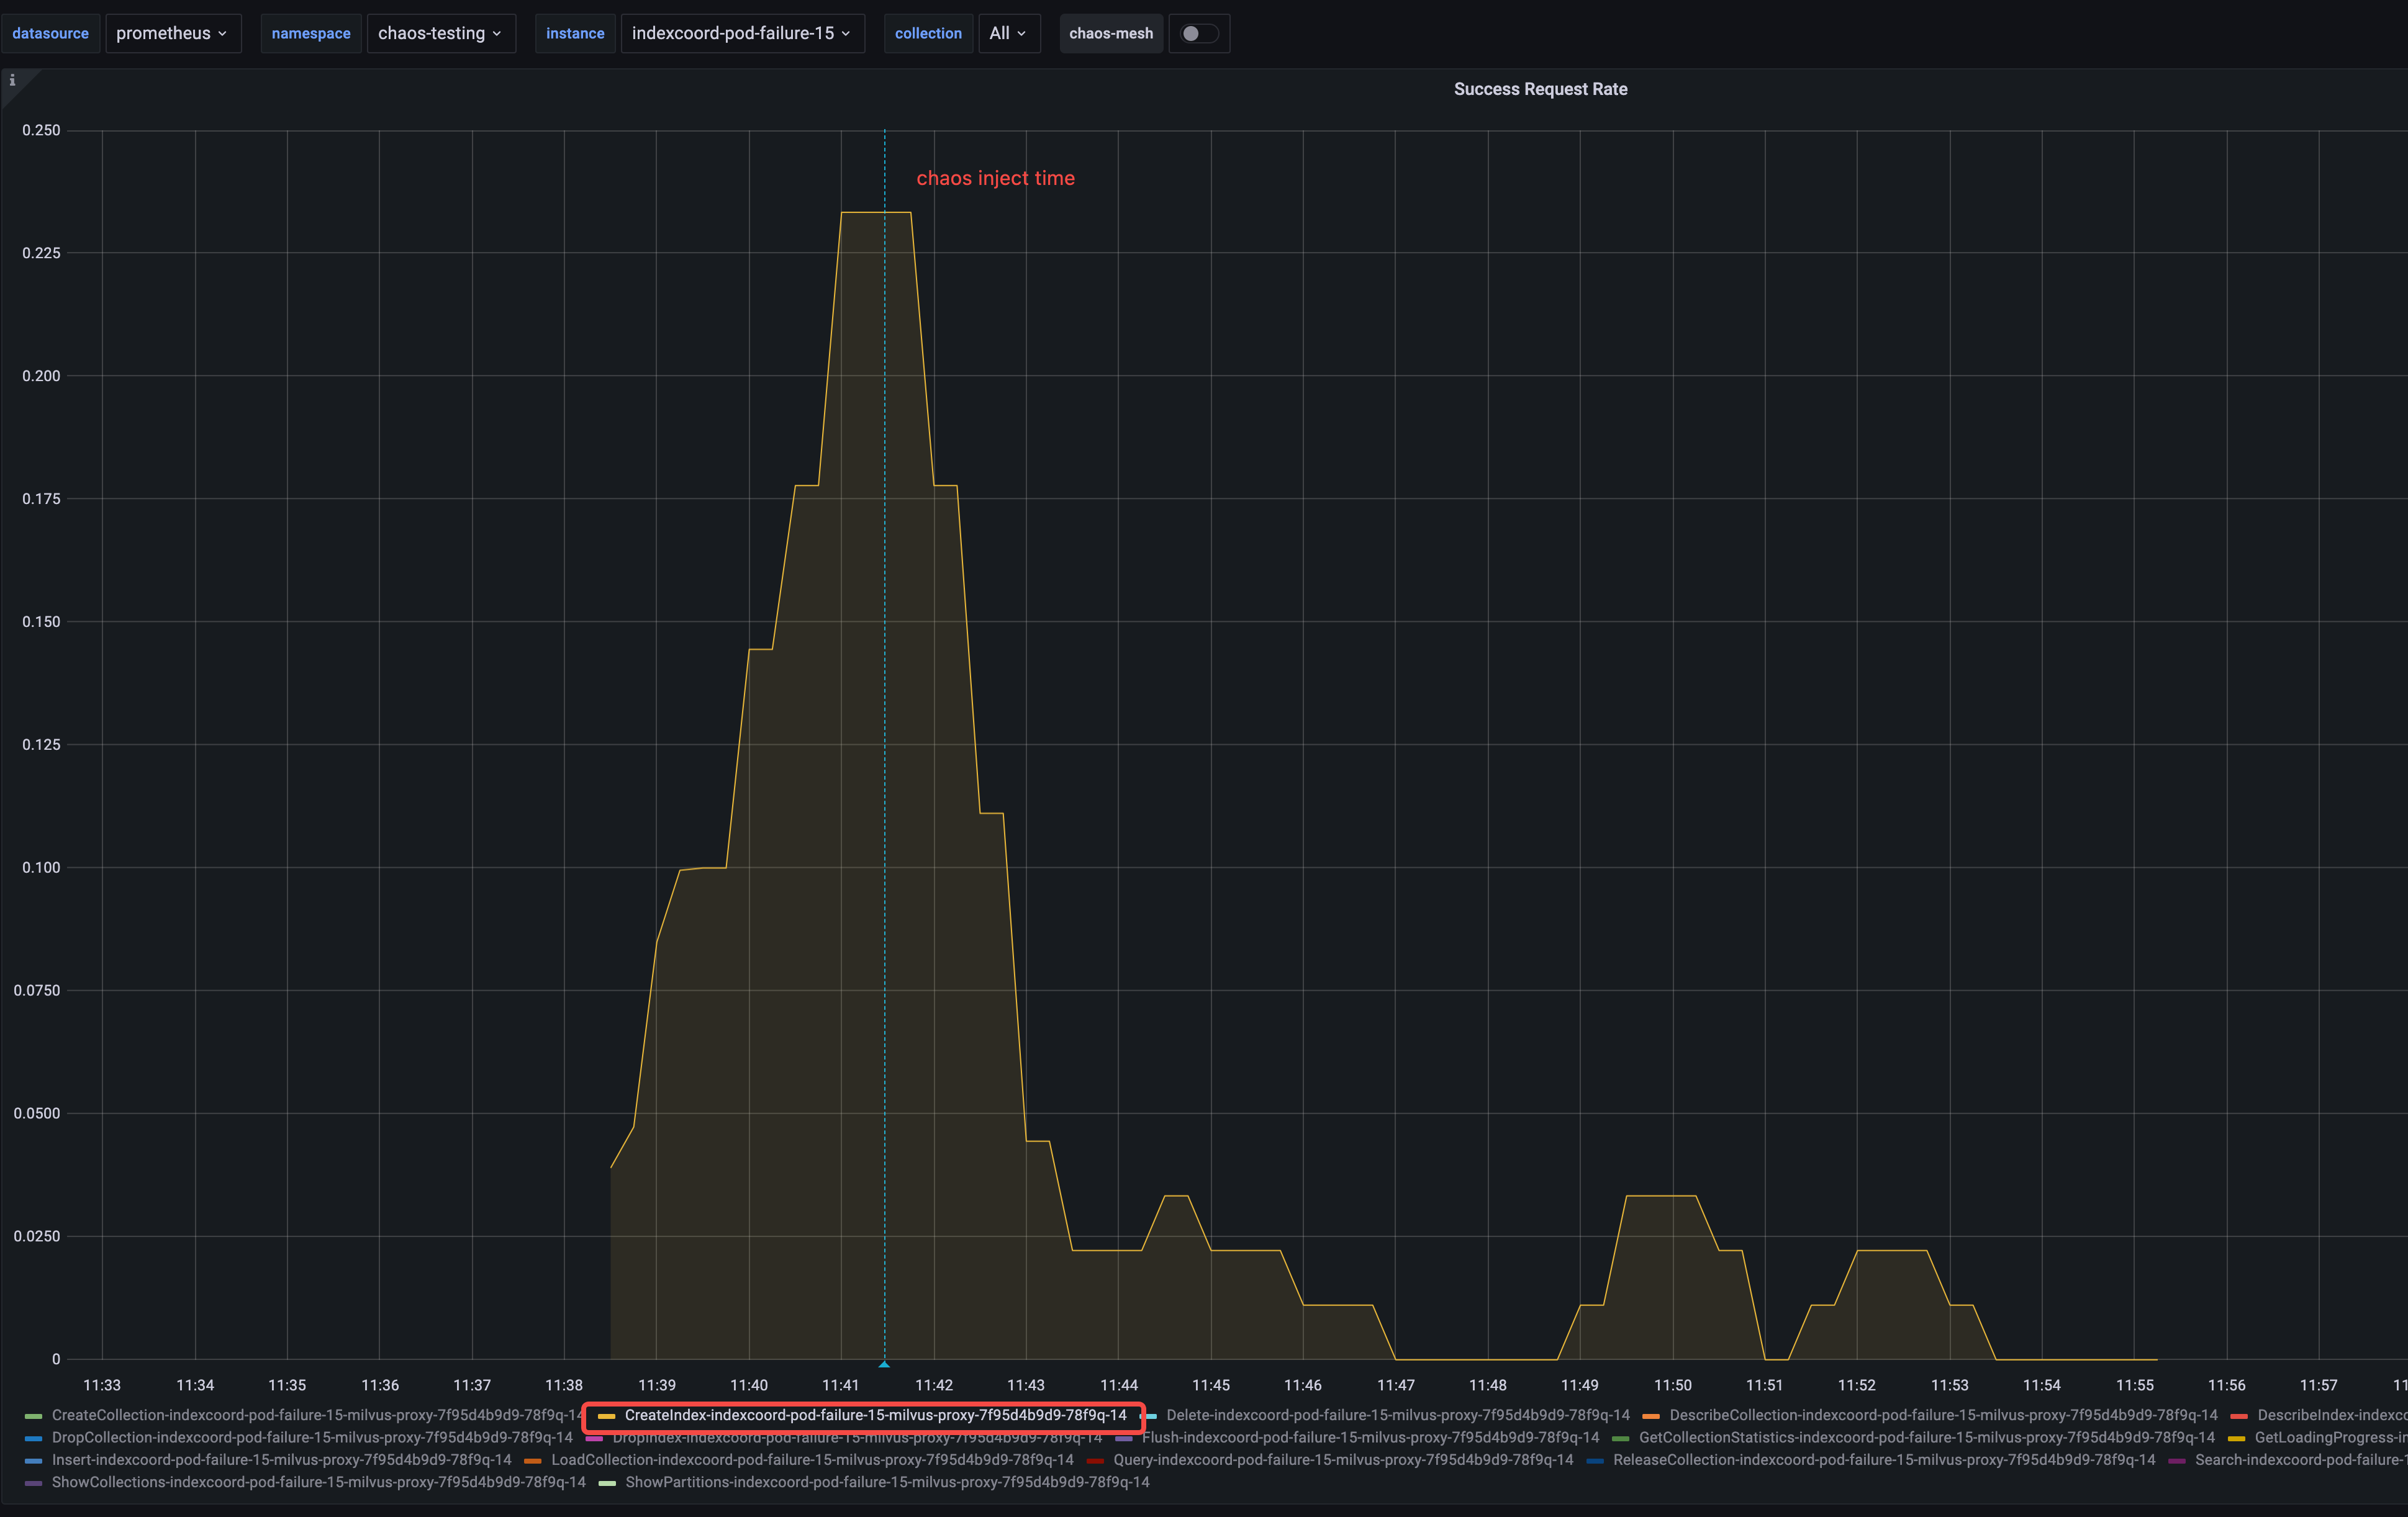Screen dimensions: 2408x1517
Task: Toggle the Delete series in legend
Action: 1396,1415
